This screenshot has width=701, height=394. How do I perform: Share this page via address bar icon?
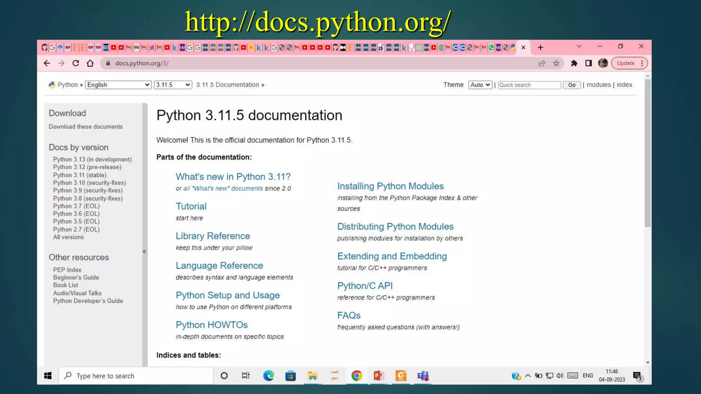point(542,63)
